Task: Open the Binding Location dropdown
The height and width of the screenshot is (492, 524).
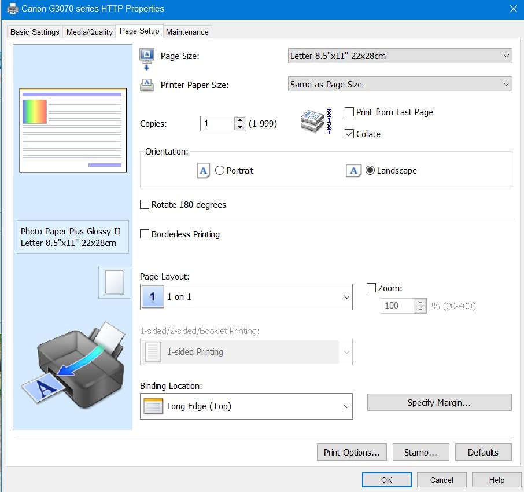Action: pos(246,406)
